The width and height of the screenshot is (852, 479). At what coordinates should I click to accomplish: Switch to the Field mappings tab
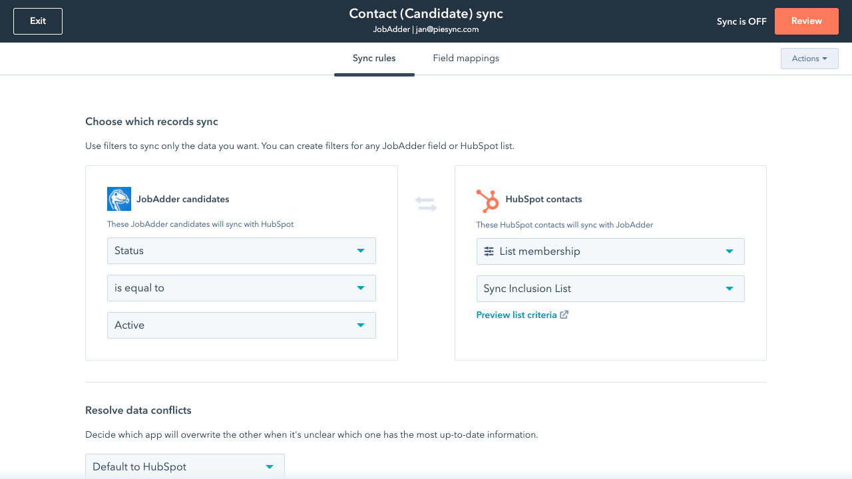click(466, 59)
